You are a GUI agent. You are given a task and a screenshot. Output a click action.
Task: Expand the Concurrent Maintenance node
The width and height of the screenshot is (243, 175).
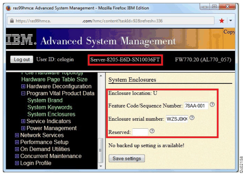pyautogui.click(x=17, y=156)
